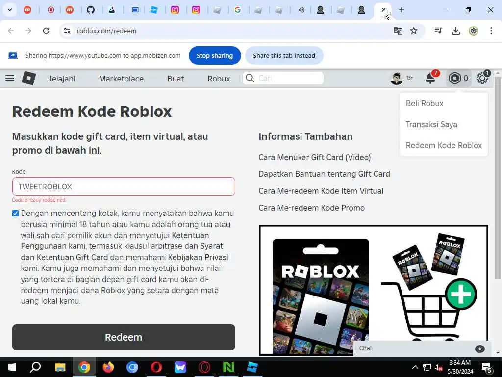Reload the roblox.com/redeem page
This screenshot has height=377, width=502.
click(x=46, y=31)
